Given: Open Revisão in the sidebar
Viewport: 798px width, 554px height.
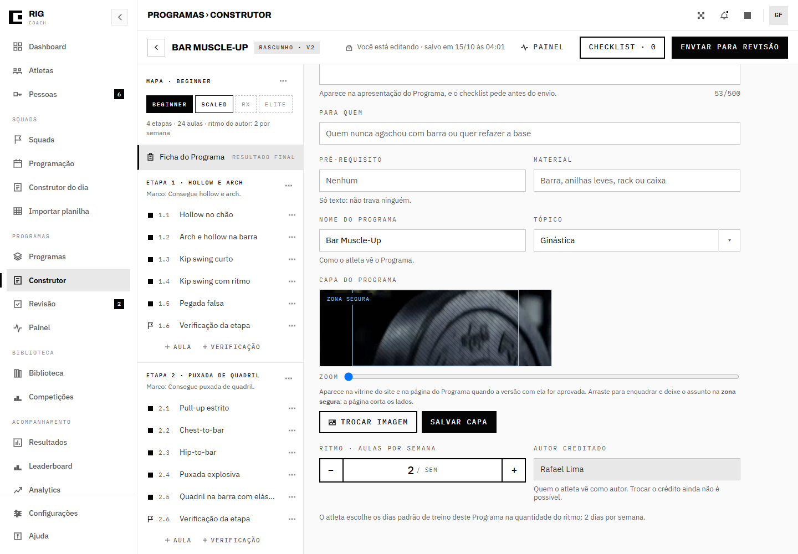Looking at the screenshot, I should pos(68,304).
